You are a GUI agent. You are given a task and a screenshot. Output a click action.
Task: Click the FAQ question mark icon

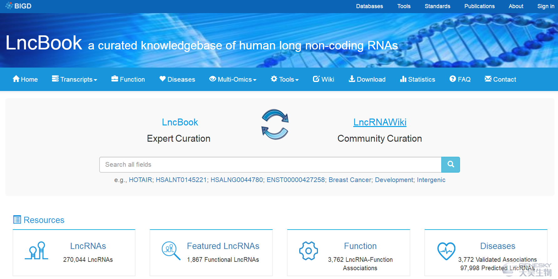453,79
